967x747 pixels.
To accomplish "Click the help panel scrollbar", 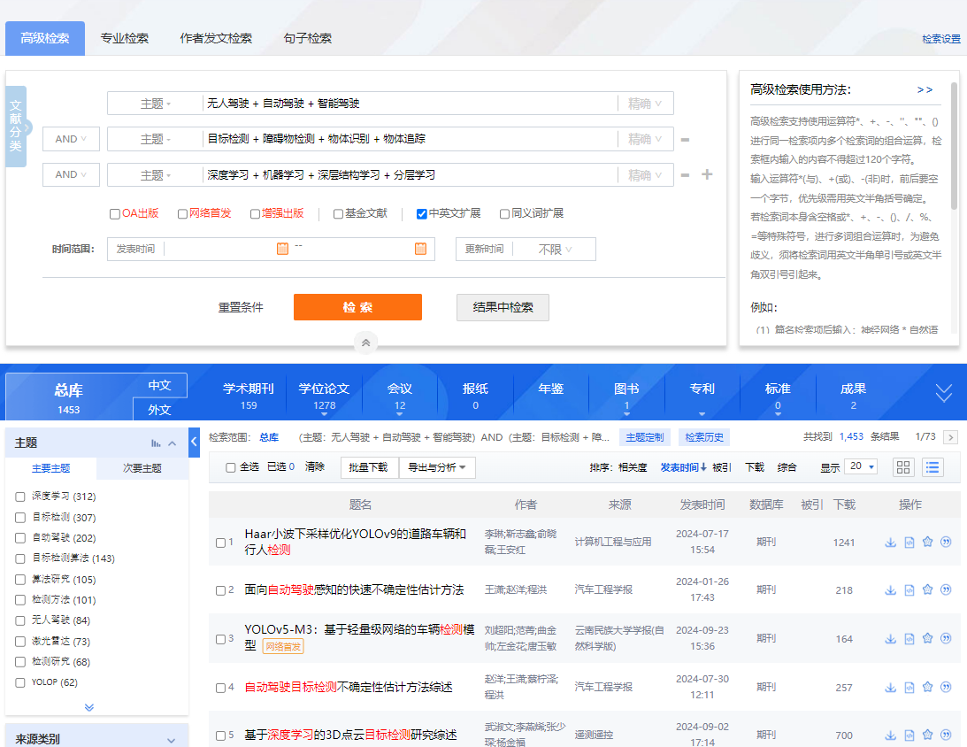I will click(954, 146).
